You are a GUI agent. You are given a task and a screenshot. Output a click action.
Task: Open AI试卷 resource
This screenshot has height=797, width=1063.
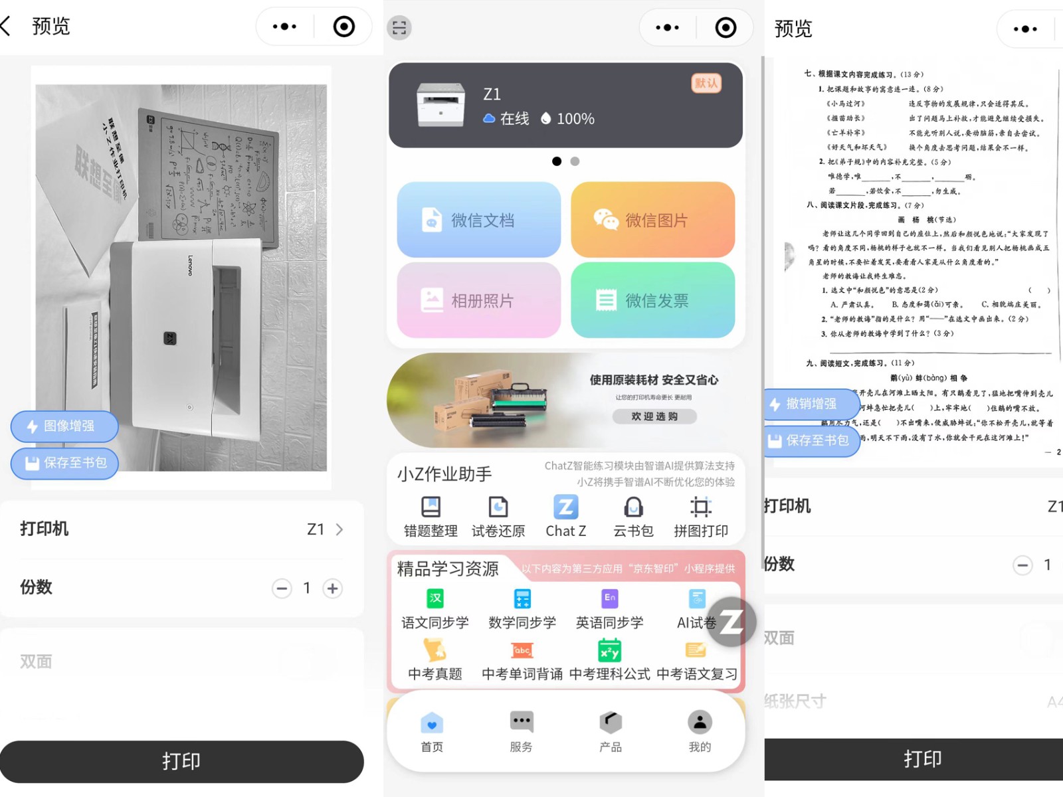[696, 609]
